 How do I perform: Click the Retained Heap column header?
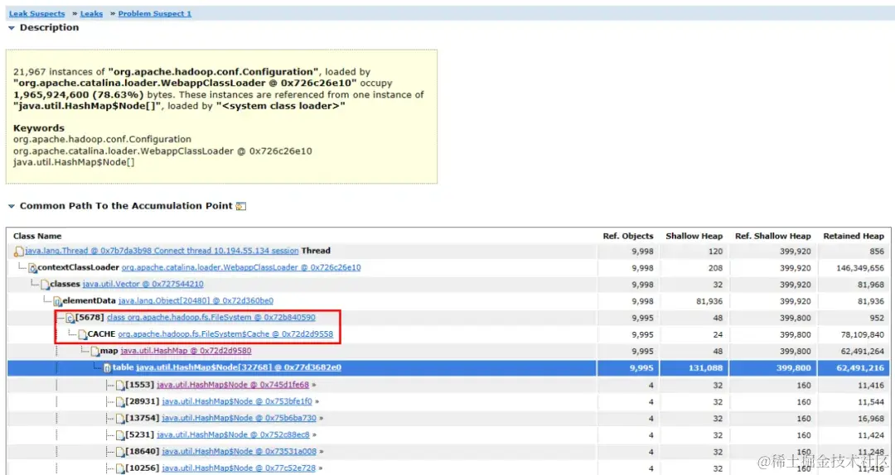tap(854, 236)
